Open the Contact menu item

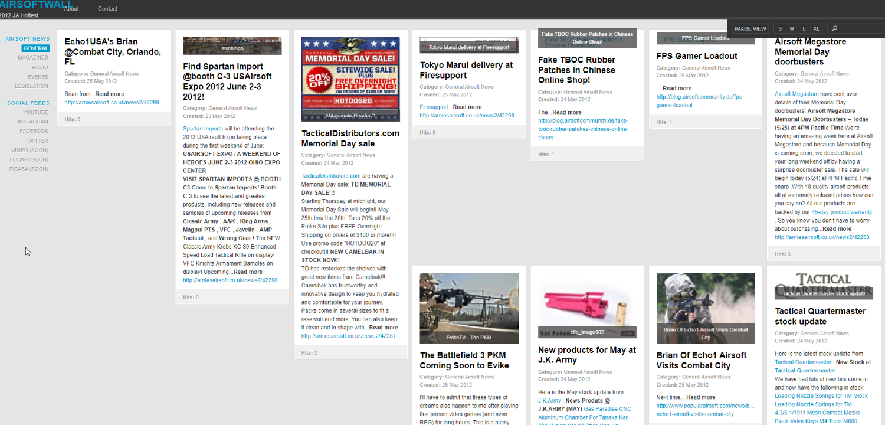click(x=107, y=9)
